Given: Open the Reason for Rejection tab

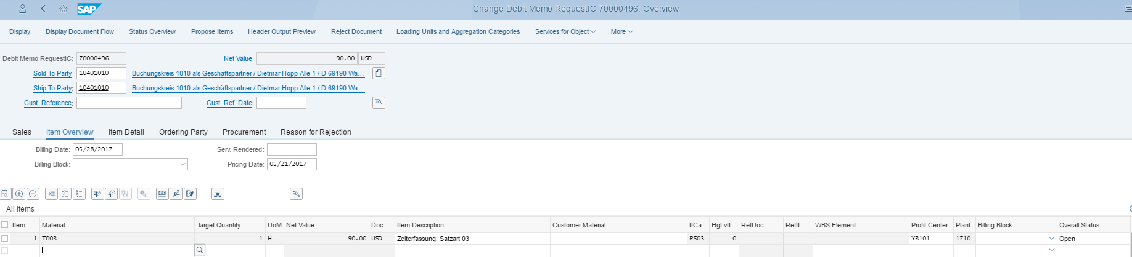Looking at the screenshot, I should pyautogui.click(x=316, y=132).
